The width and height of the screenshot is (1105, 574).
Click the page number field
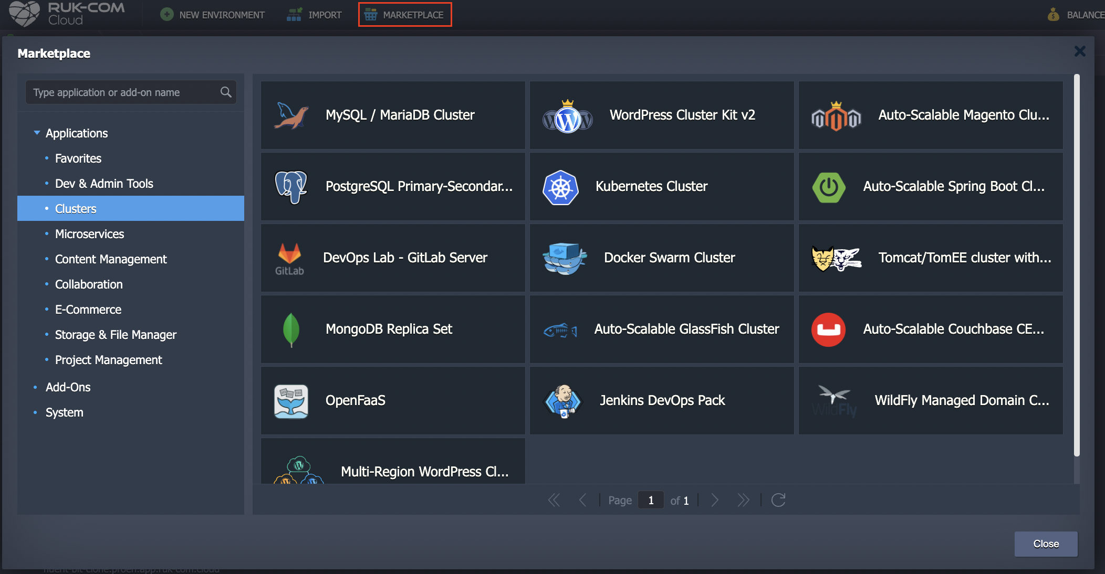[651, 500]
